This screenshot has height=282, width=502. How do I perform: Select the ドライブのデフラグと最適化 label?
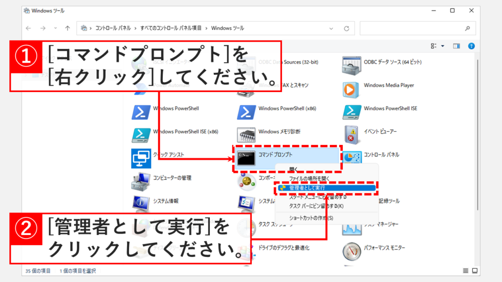point(284,248)
